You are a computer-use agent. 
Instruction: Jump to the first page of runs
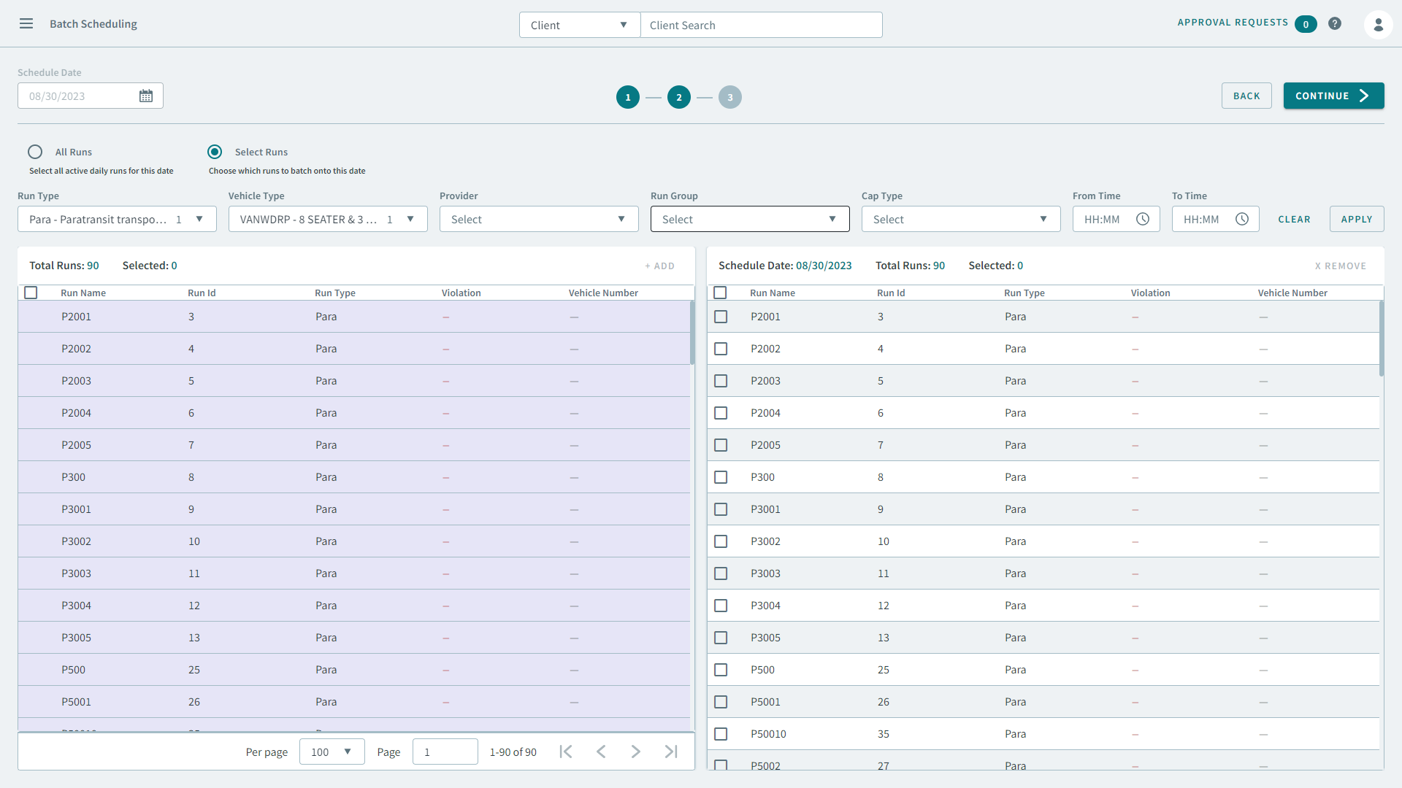tap(566, 751)
